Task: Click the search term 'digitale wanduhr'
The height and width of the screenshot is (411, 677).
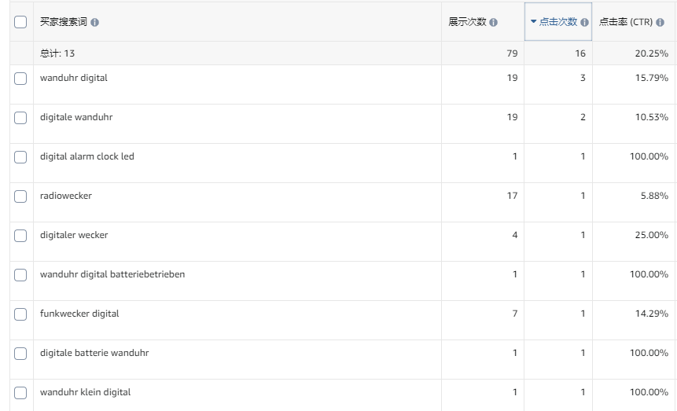Action: click(76, 117)
